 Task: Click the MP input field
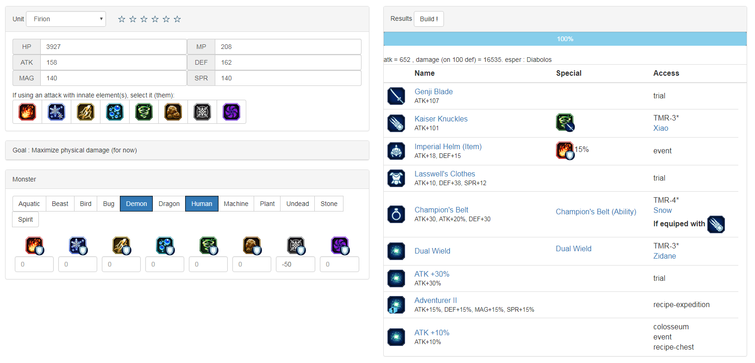click(x=288, y=47)
